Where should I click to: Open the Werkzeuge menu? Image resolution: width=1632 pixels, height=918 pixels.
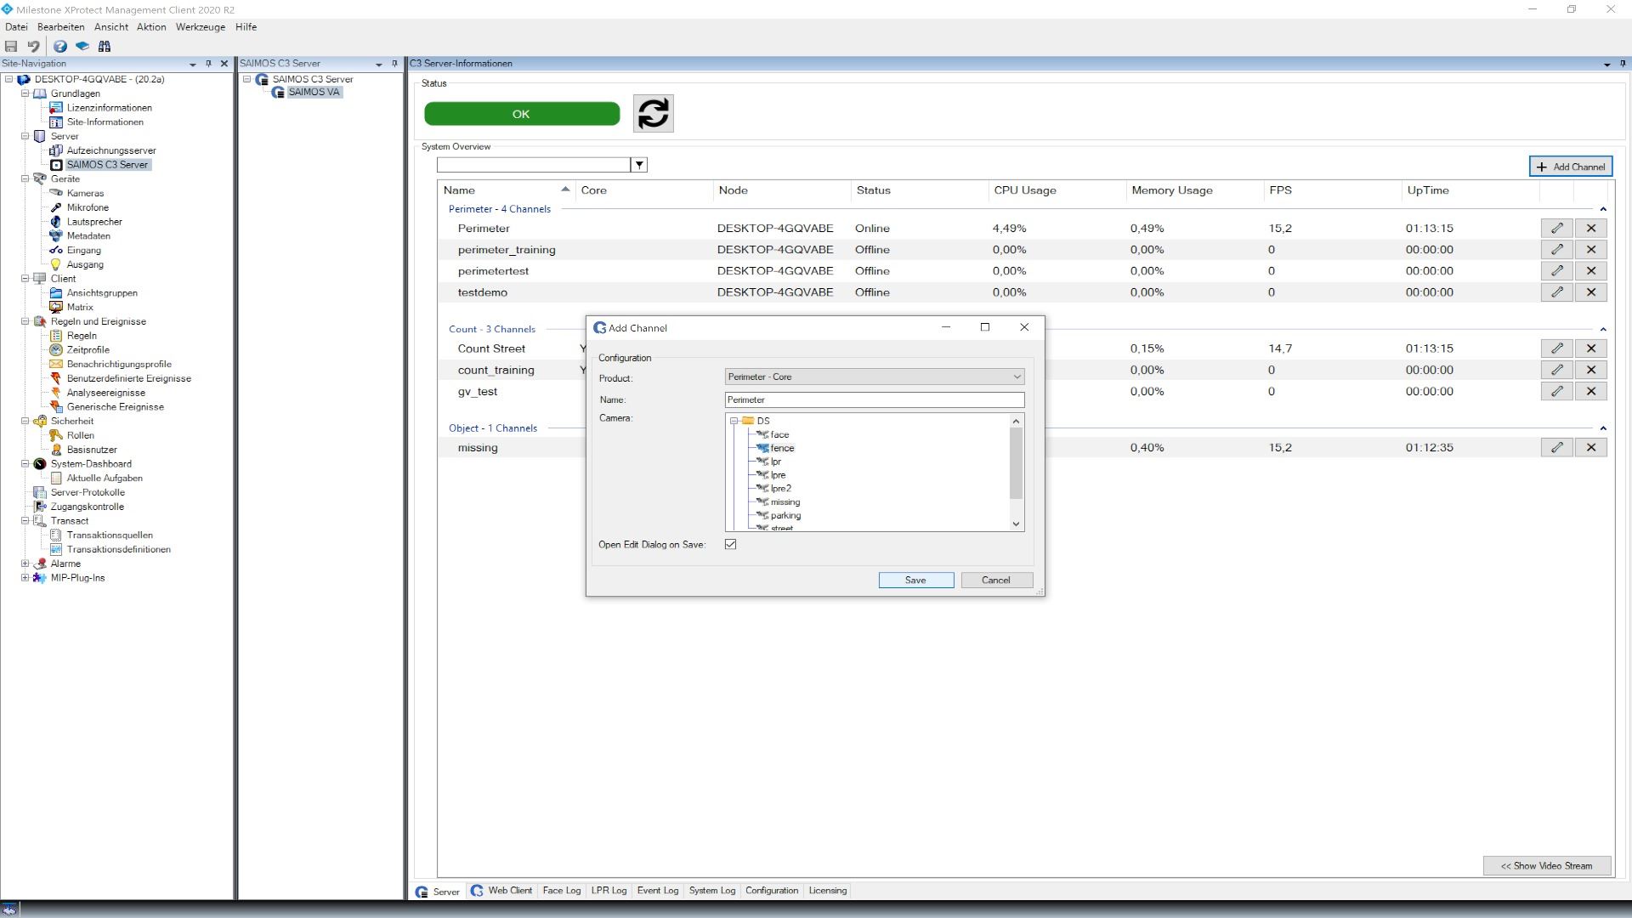[201, 27]
